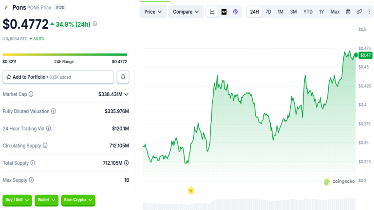The height and width of the screenshot is (210, 374).
Task: Expand Market Cap value chevron
Action: coord(127,94)
